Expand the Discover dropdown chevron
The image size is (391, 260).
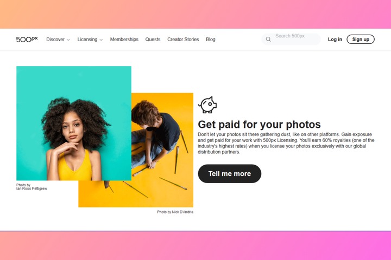68,40
